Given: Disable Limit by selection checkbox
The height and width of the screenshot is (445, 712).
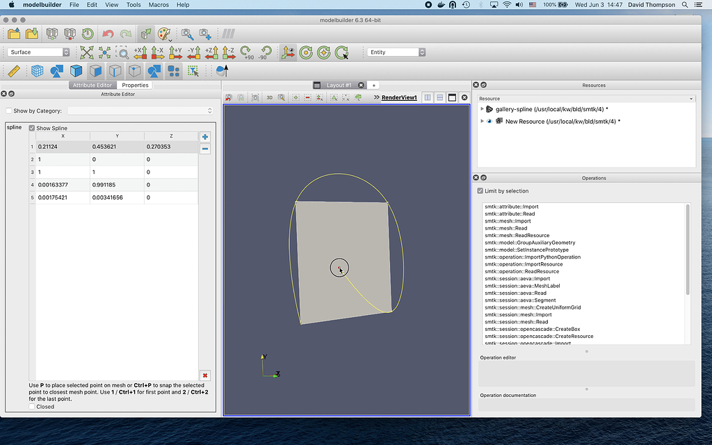Looking at the screenshot, I should pos(480,191).
